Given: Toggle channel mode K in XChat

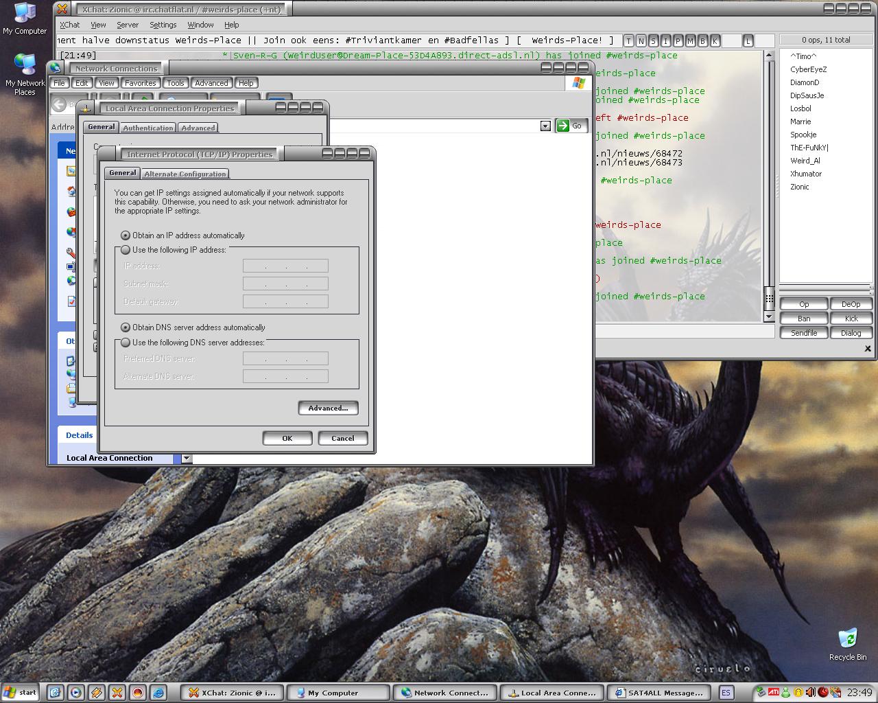Looking at the screenshot, I should pos(715,41).
